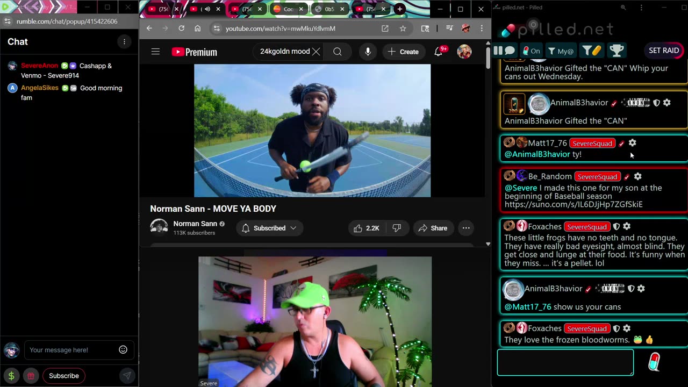Like the video showing 2.2K likes
Screen dimensions: 688x387
pyautogui.click(x=366, y=228)
